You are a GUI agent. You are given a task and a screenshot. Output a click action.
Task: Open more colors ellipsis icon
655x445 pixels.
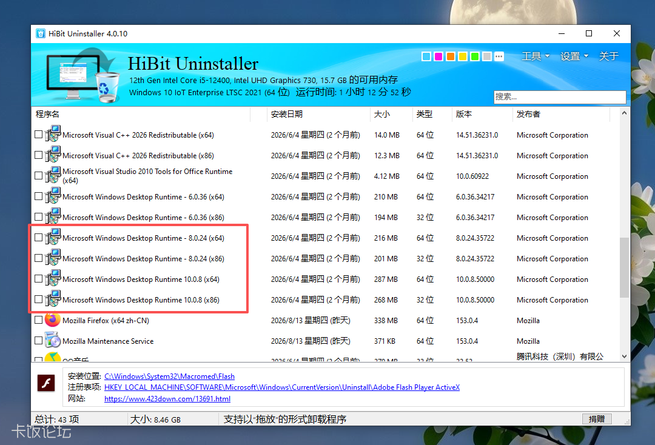(499, 56)
